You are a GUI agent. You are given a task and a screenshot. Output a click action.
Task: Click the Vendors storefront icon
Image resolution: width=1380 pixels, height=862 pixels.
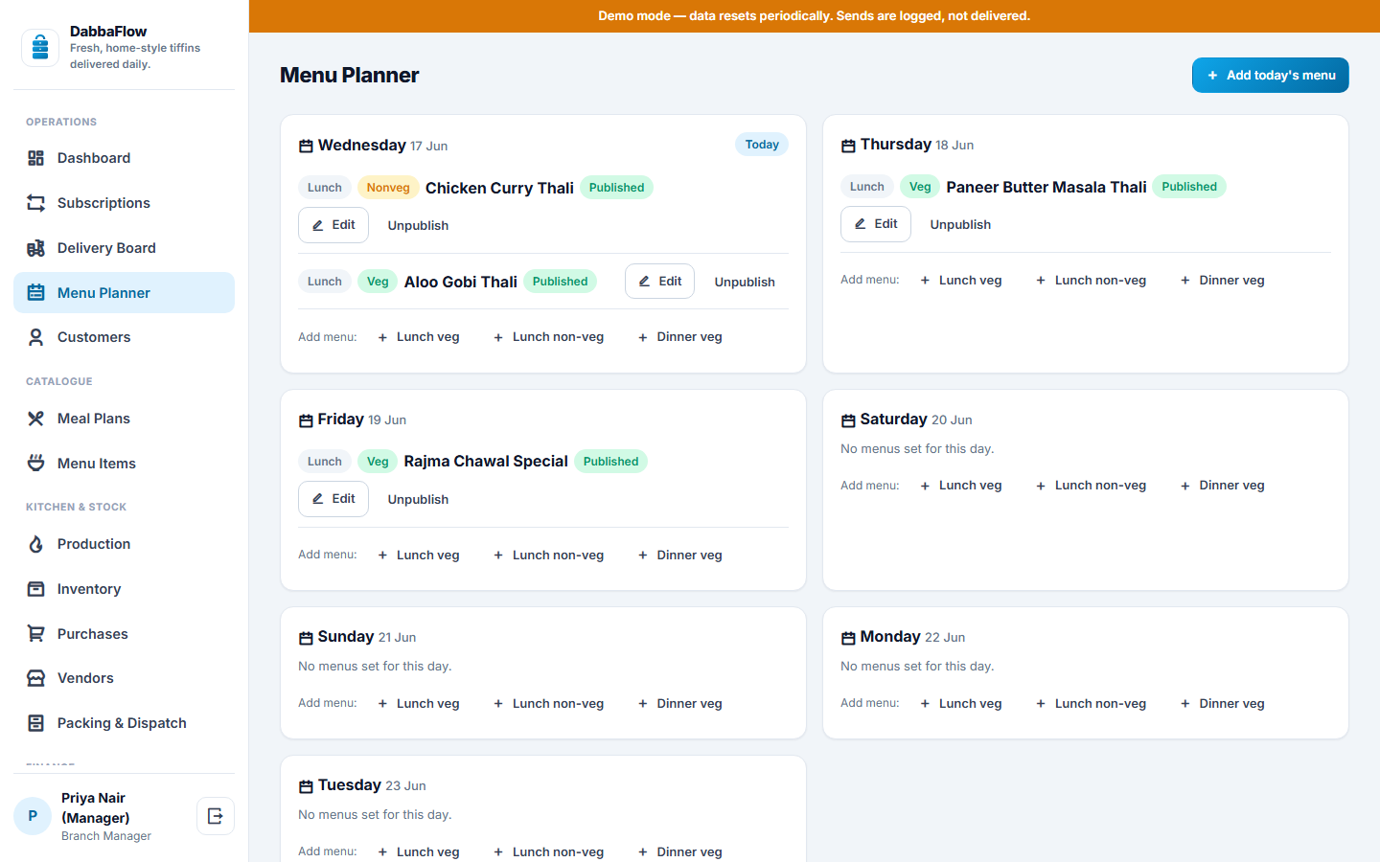pyautogui.click(x=35, y=678)
